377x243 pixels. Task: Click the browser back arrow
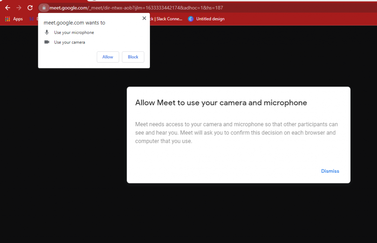click(7, 7)
